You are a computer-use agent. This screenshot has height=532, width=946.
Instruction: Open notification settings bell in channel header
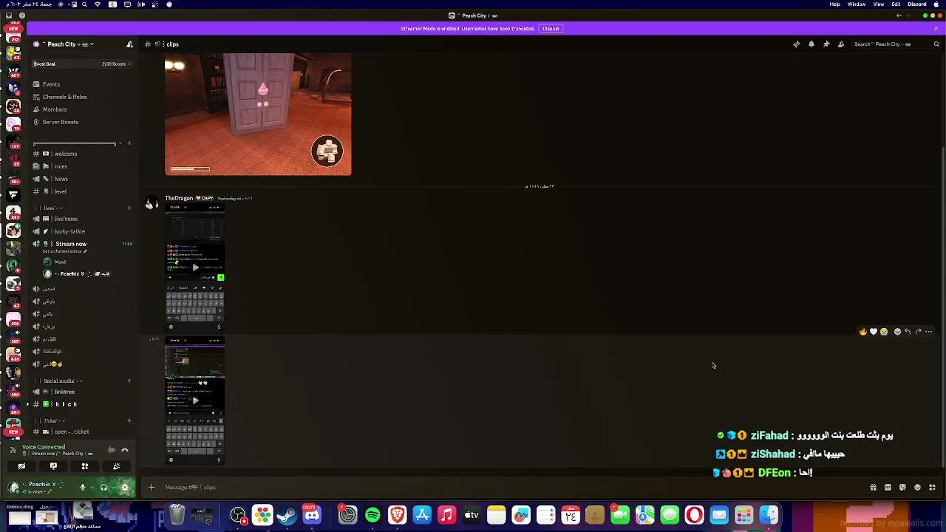coord(811,44)
